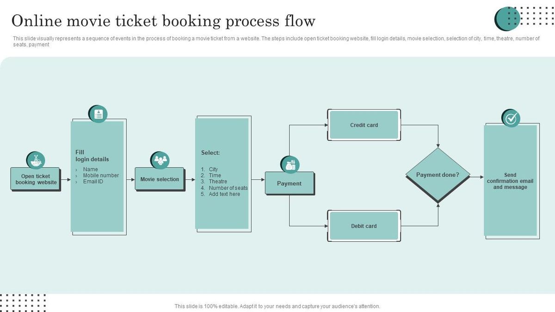
Task: Click the basket icon above Open ticket booking website
Action: tap(36, 160)
